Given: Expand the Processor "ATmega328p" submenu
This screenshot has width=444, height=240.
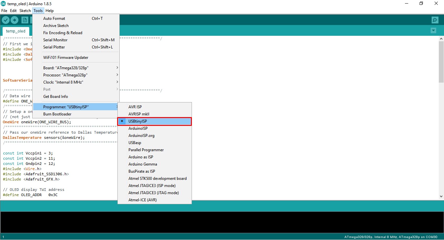Looking at the screenshot, I should pos(76,75).
